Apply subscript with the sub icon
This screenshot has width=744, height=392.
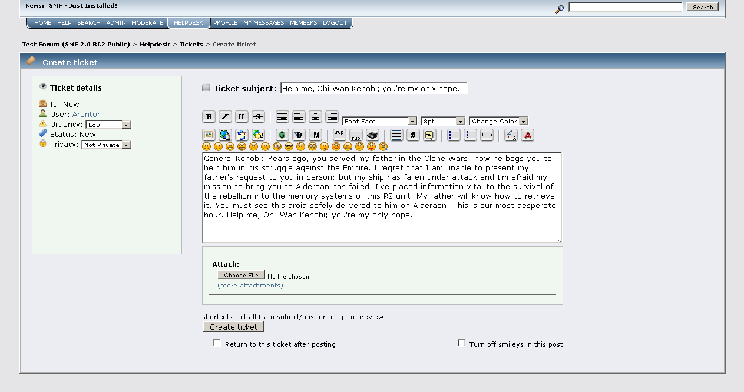(x=356, y=135)
